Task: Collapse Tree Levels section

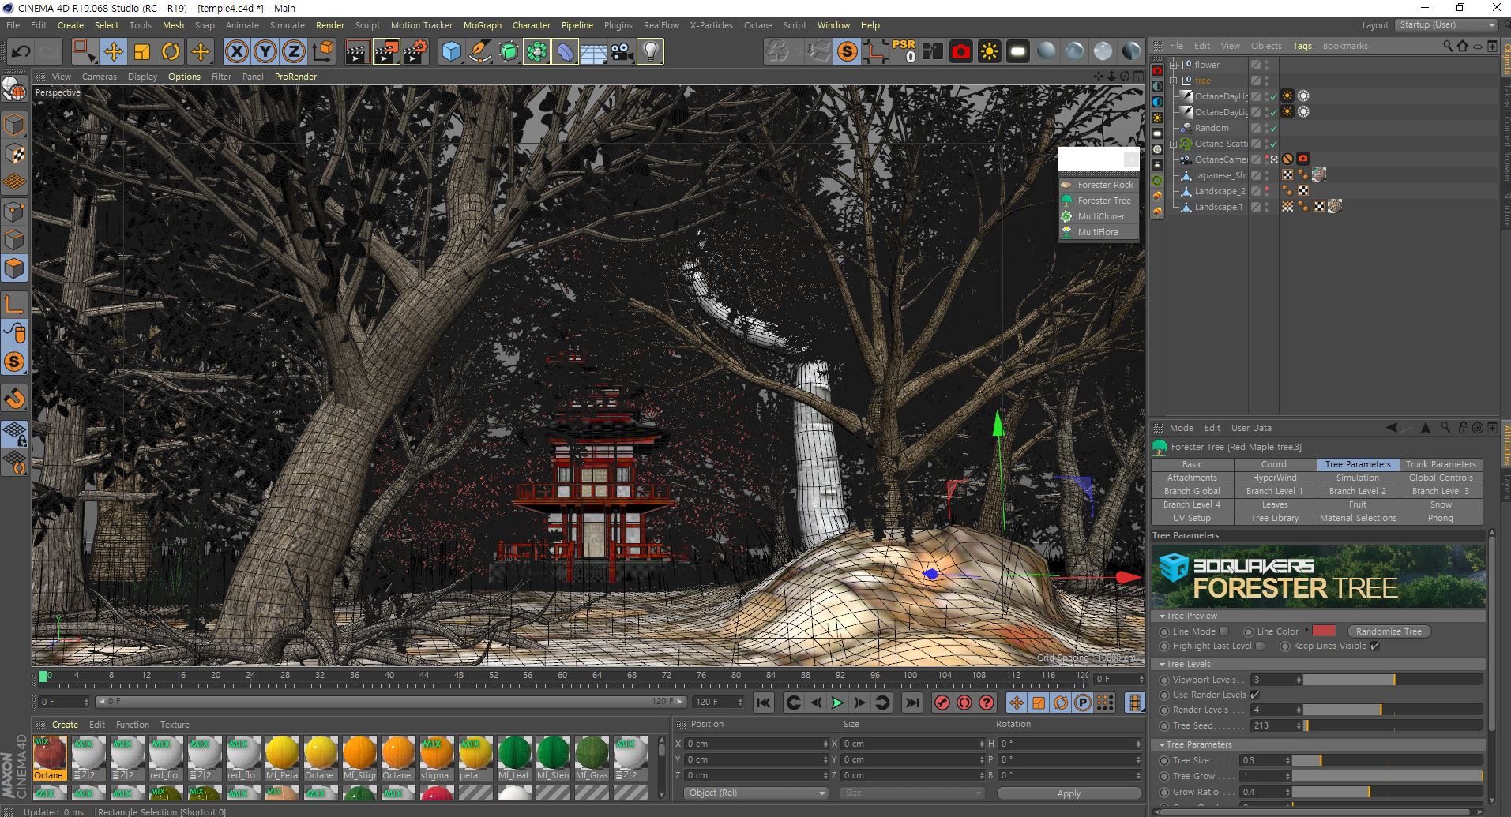Action: tap(1162, 664)
